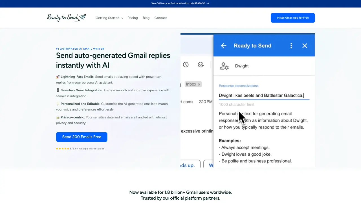Click the phone emoji beside Seamless Gmail Integration
Screen dimensions: 361x203
click(58, 90)
